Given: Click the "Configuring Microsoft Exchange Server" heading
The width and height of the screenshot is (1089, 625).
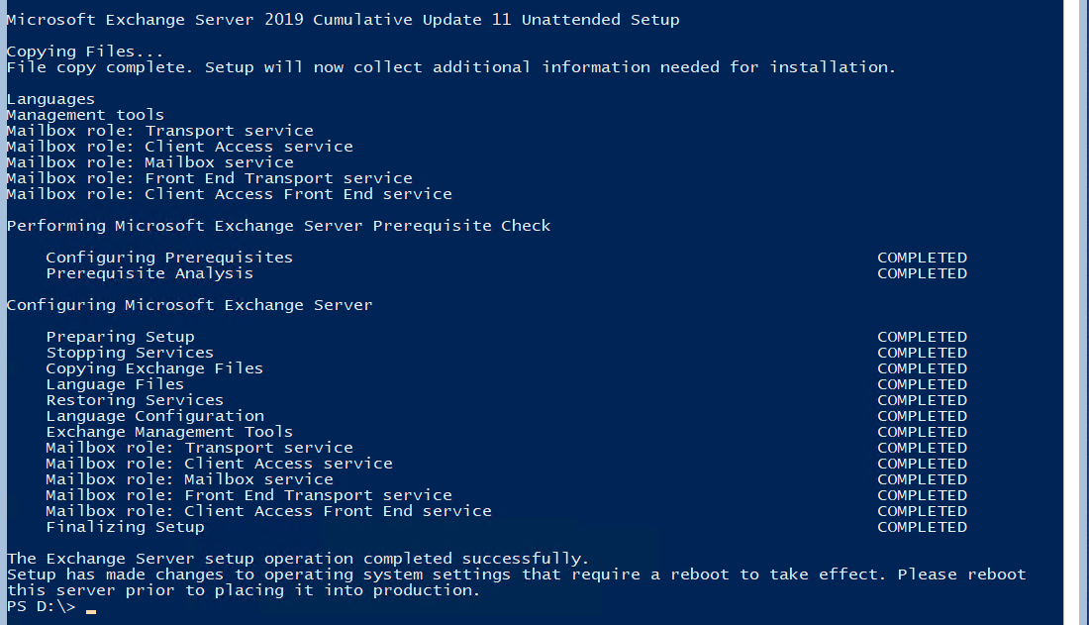Looking at the screenshot, I should (x=189, y=305).
